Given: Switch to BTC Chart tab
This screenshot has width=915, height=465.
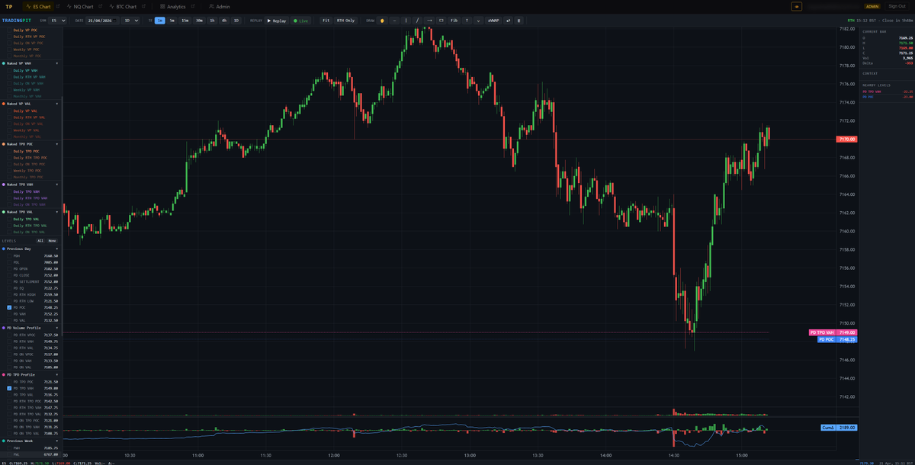Looking at the screenshot, I should click(x=122, y=6).
